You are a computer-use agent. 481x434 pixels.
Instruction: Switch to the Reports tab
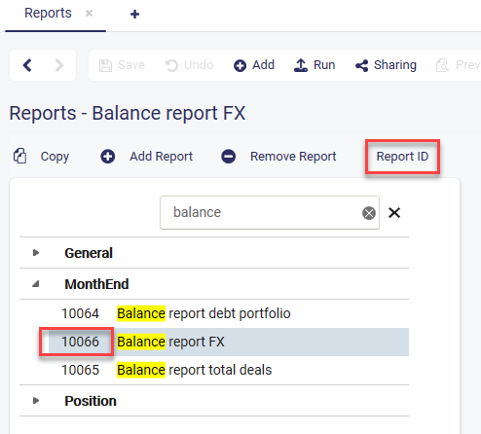click(48, 14)
